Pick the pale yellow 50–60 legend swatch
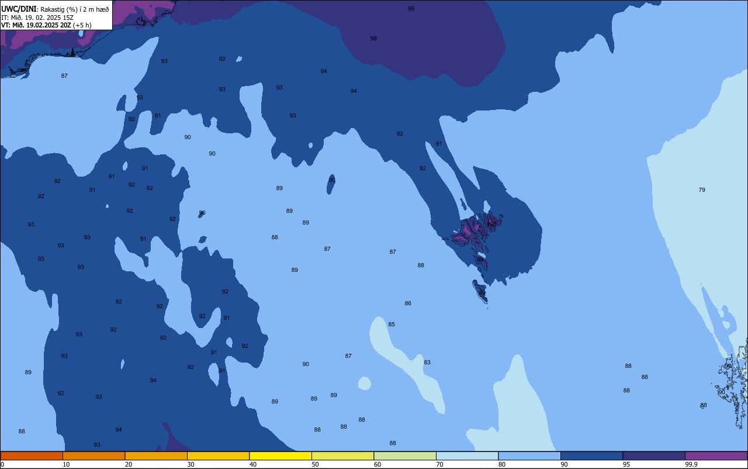The width and height of the screenshot is (748, 469). coord(342,456)
